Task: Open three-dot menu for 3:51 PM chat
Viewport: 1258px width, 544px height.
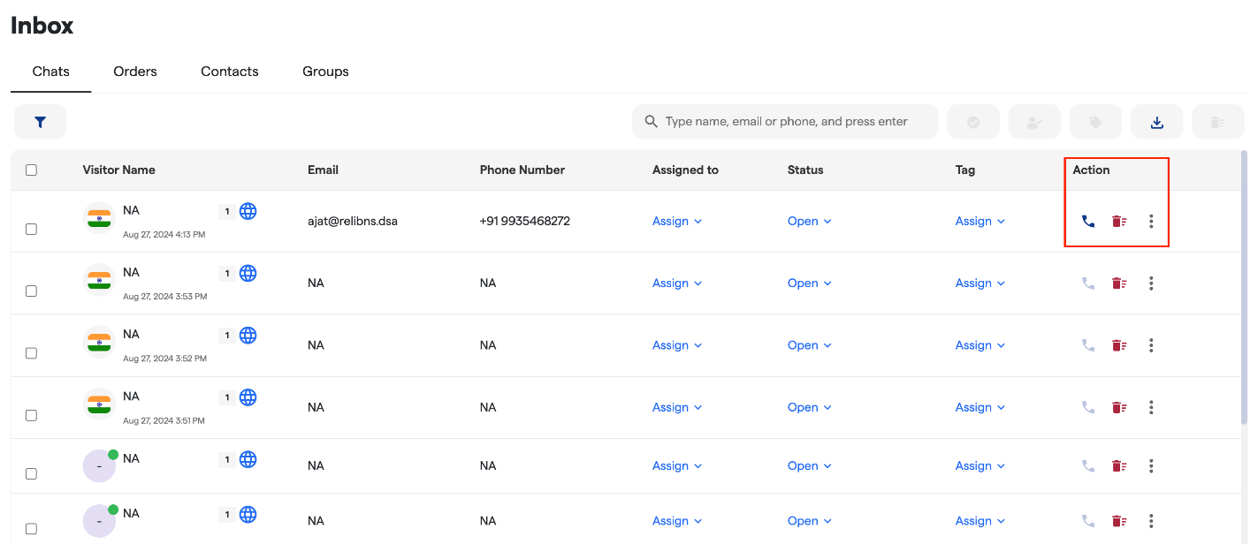Action: pos(1151,407)
